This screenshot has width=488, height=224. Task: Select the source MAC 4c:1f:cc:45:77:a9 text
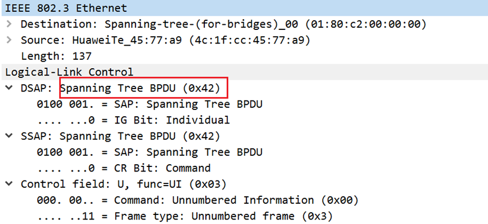pyautogui.click(x=250, y=40)
